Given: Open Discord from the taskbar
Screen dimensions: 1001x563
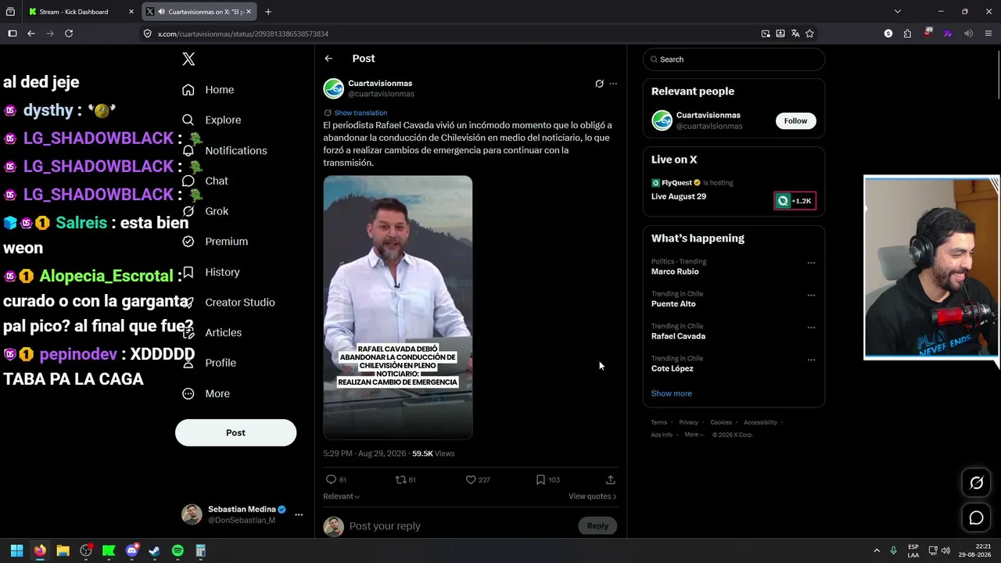Looking at the screenshot, I should click(x=132, y=550).
